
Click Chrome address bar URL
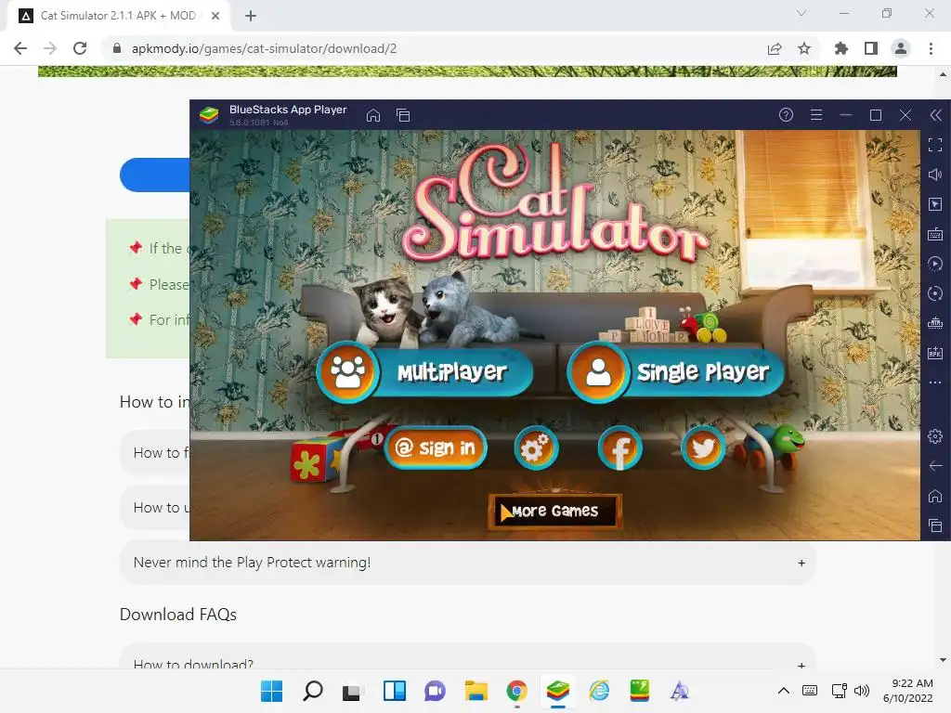click(x=264, y=48)
